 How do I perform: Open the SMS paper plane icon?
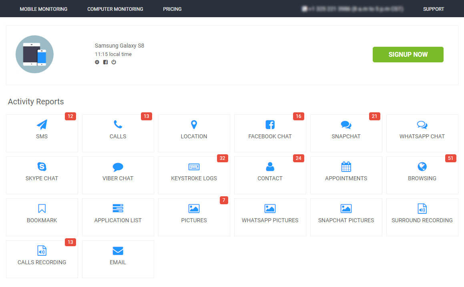coord(42,125)
